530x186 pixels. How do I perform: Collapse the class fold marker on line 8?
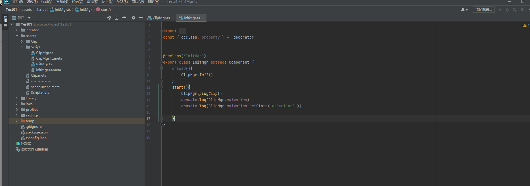pos(161,62)
